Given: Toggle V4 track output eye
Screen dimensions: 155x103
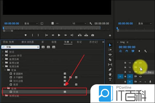Looking at the screenshot, I should pos(140,63).
